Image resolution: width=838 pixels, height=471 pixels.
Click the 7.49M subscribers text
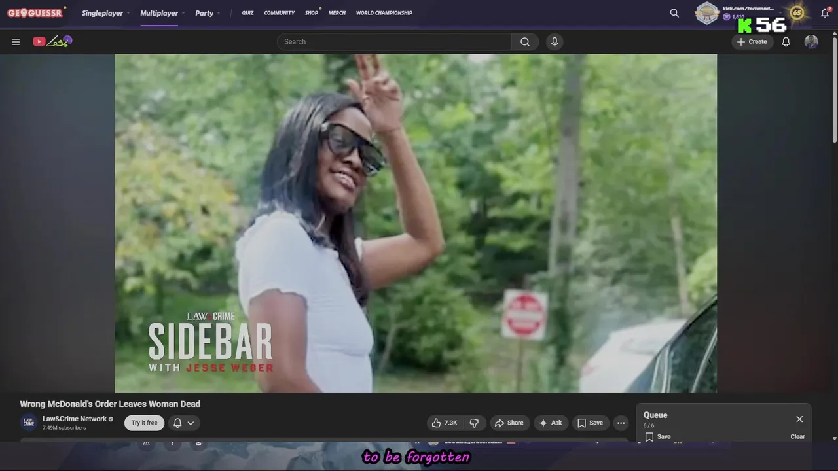click(64, 428)
